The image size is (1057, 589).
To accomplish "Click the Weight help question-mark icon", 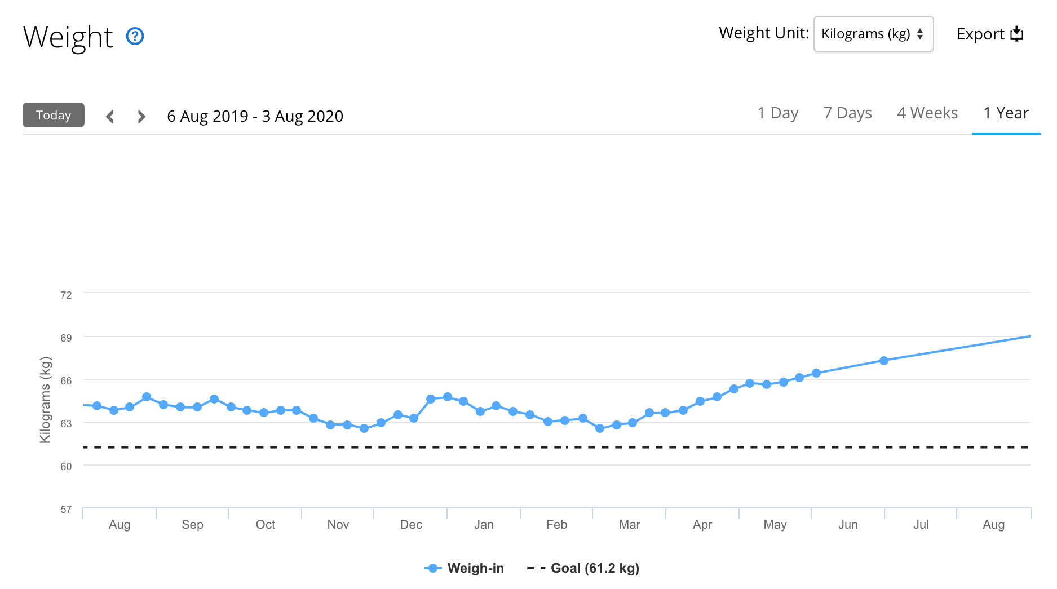I will click(x=135, y=36).
